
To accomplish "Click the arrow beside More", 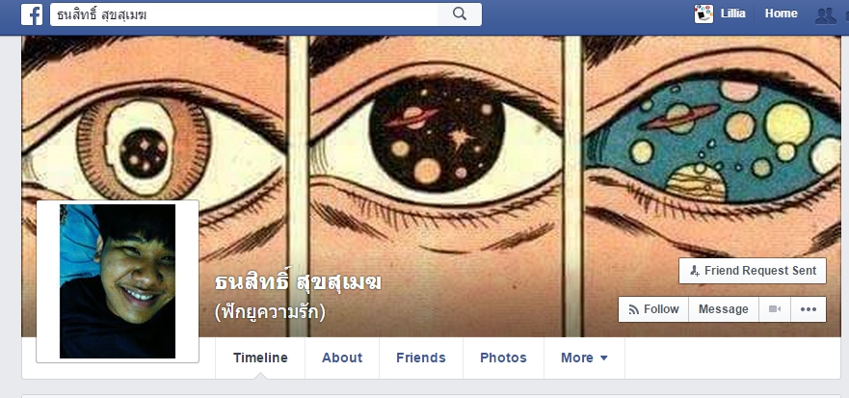I will tap(604, 358).
